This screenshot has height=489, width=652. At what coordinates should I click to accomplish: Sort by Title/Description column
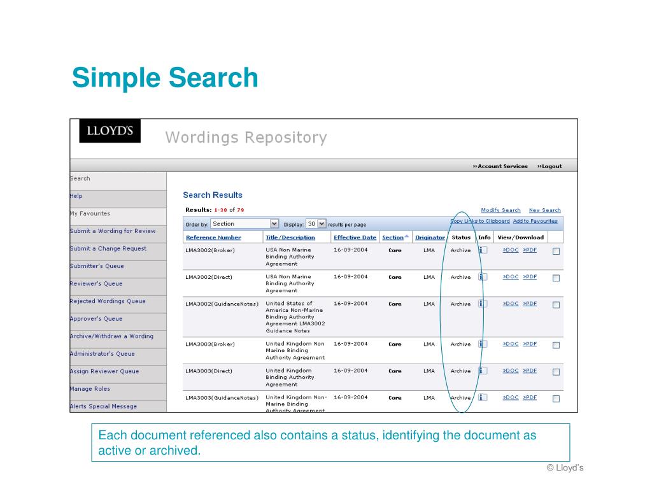(x=290, y=237)
